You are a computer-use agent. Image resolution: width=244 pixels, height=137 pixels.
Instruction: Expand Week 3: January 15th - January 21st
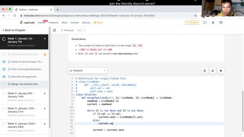(x=45, y=108)
